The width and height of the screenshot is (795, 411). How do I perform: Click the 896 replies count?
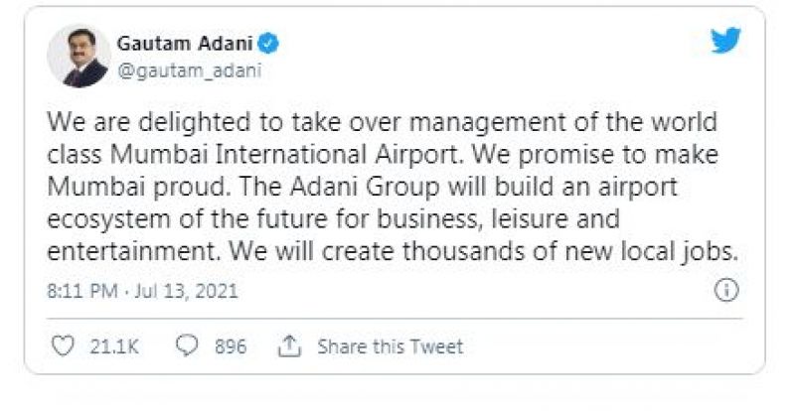coord(230,346)
